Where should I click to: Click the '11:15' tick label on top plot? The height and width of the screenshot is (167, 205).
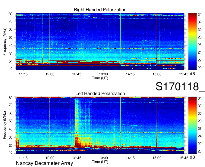[23, 74]
